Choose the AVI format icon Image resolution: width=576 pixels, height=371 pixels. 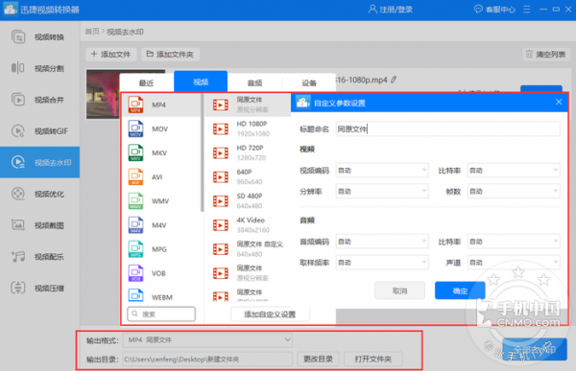pos(135,177)
